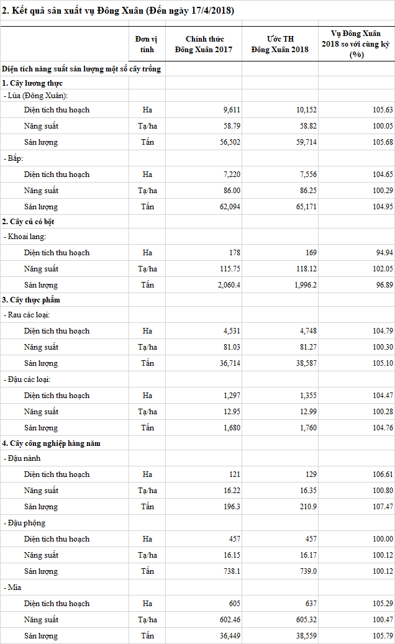Click the '- Khoai lang:' row label
395x644 pixels.
click(x=25, y=237)
